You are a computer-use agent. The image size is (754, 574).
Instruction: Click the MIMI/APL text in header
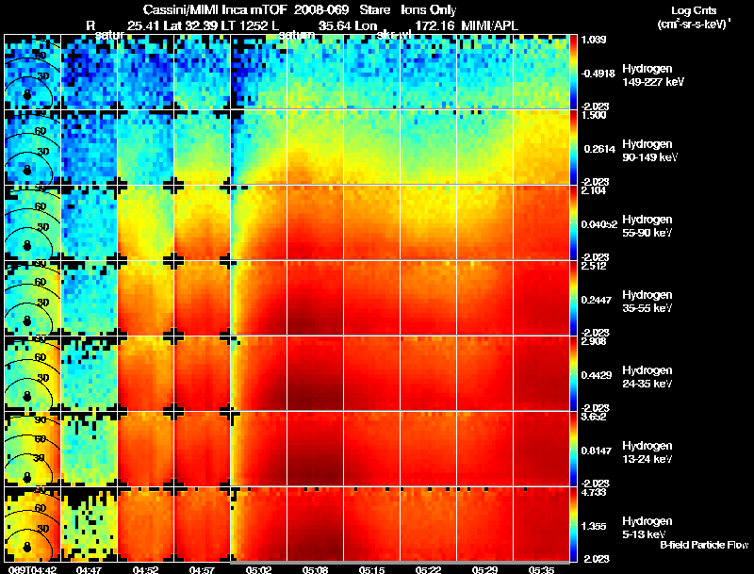489,25
